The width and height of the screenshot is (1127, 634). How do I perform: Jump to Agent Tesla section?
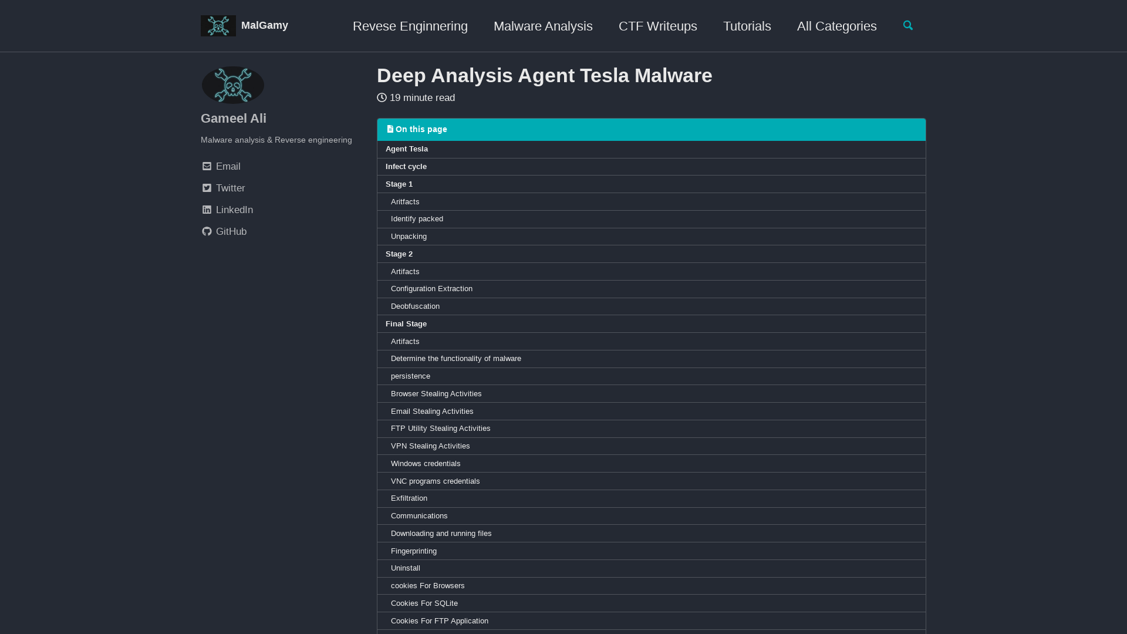652,149
